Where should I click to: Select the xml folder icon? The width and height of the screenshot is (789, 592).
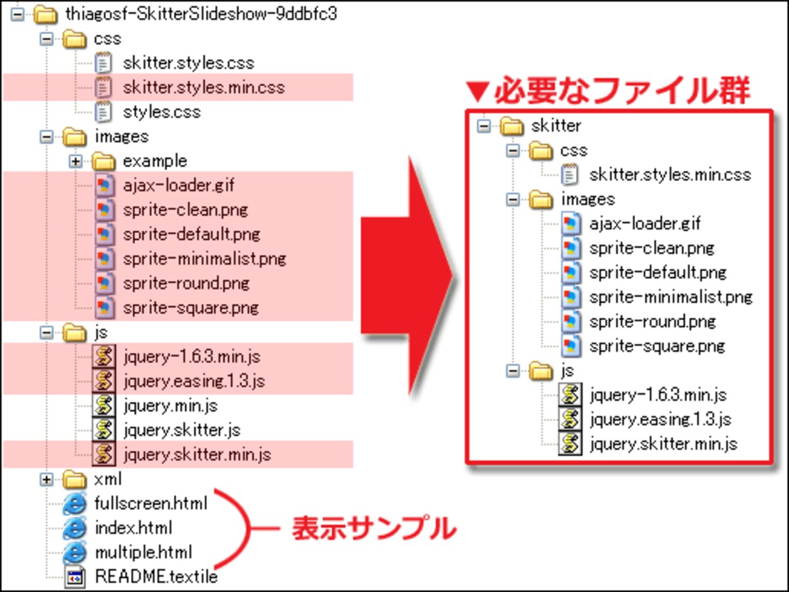(x=74, y=479)
